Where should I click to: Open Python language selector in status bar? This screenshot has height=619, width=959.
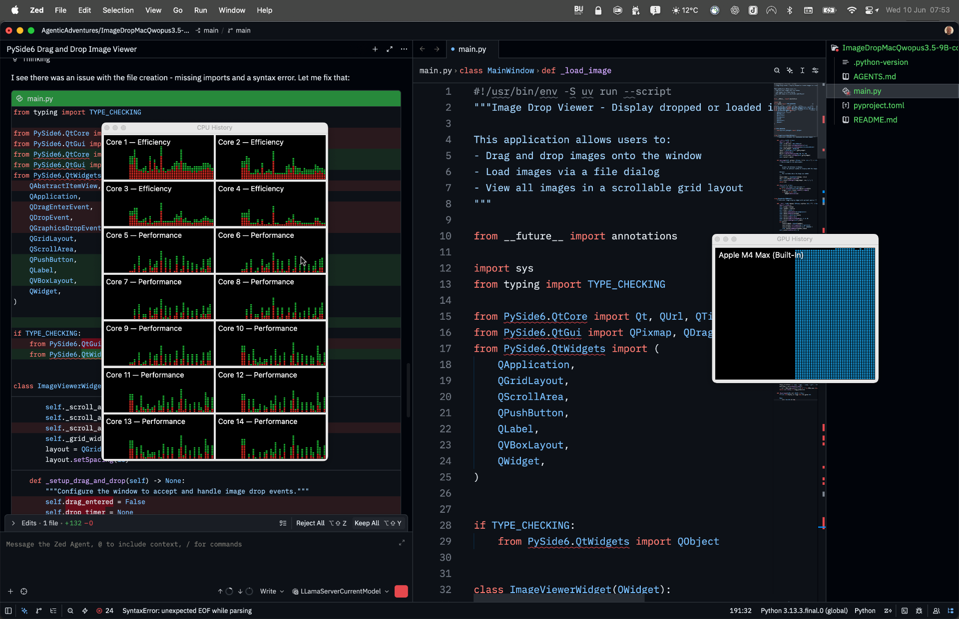tap(865, 611)
